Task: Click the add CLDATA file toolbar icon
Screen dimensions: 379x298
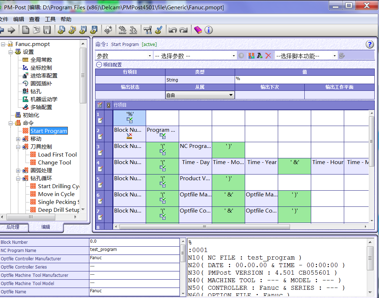Action: tap(108, 30)
